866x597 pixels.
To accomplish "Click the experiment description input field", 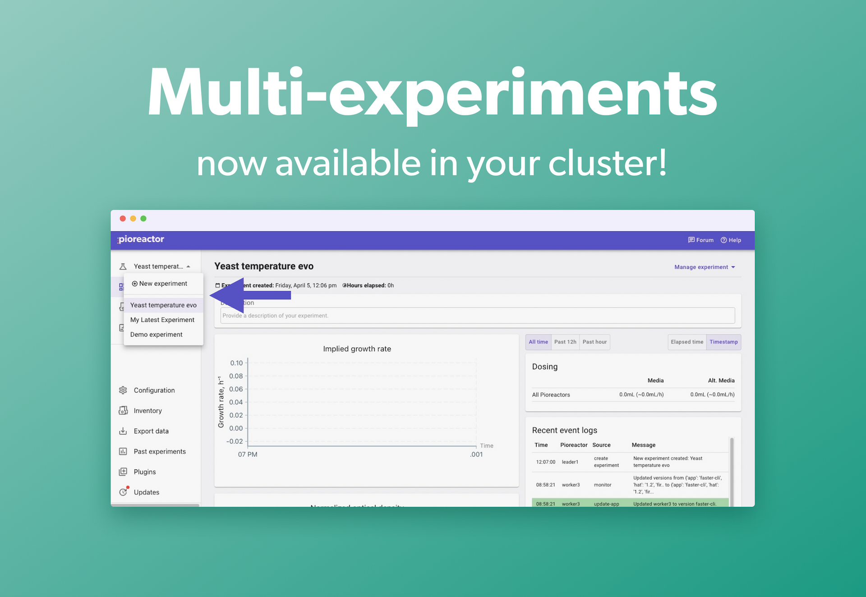I will (x=477, y=316).
